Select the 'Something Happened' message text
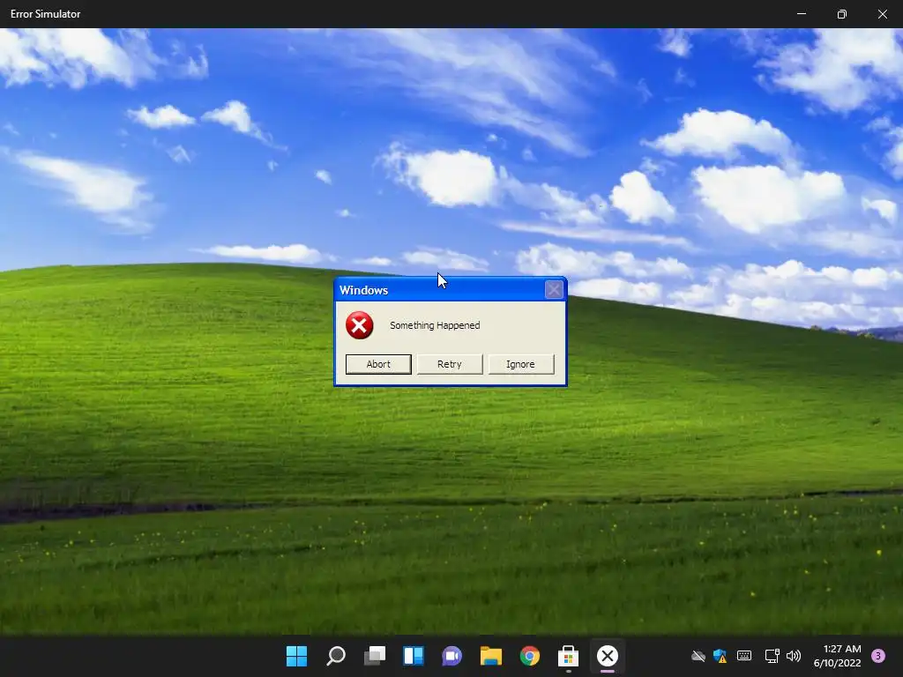Image resolution: width=903 pixels, height=677 pixels. point(435,325)
